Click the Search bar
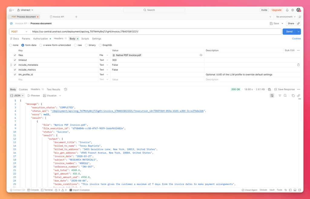The image size is (310, 199). (x=154, y=10)
